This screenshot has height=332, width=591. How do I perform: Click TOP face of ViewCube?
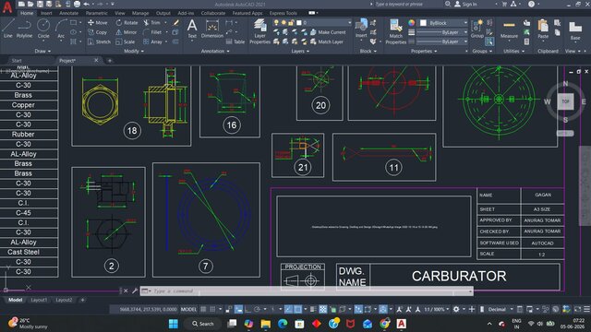coord(565,101)
